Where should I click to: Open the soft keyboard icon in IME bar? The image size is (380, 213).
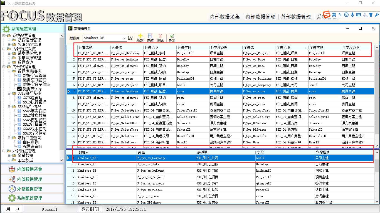[359, 15]
